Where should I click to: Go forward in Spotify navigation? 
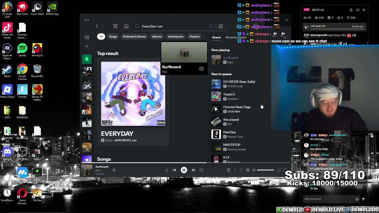[x=103, y=26]
